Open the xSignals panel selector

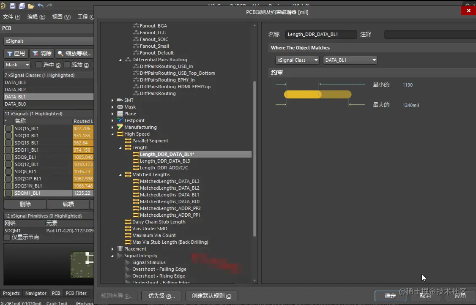[x=49, y=41]
